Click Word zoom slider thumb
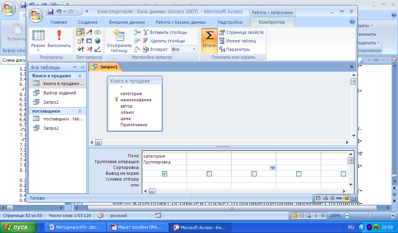 pyautogui.click(x=370, y=216)
